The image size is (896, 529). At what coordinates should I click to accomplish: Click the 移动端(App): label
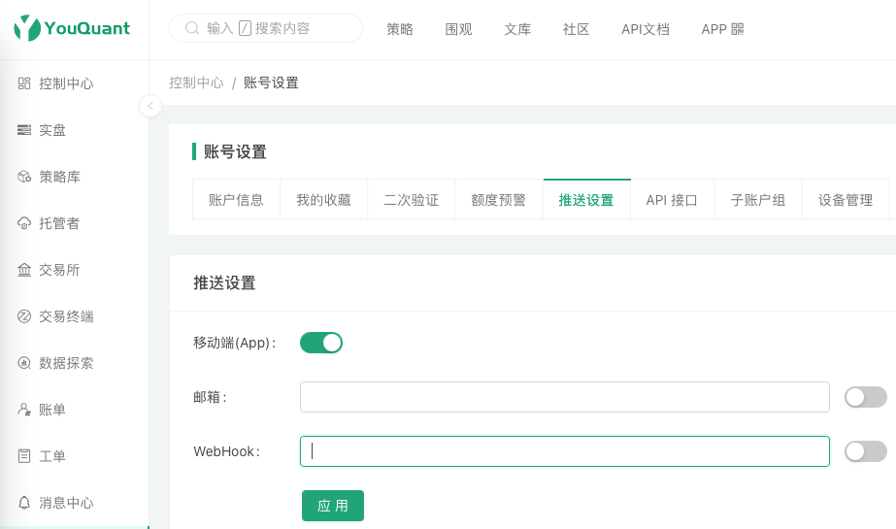(235, 343)
